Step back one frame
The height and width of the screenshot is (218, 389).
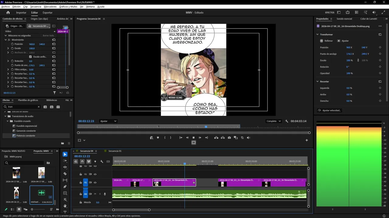[187, 138]
